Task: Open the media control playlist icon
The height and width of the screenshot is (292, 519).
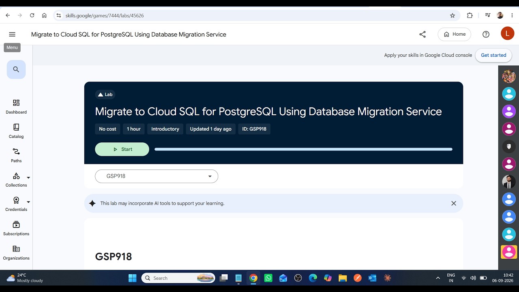Action: point(488,15)
